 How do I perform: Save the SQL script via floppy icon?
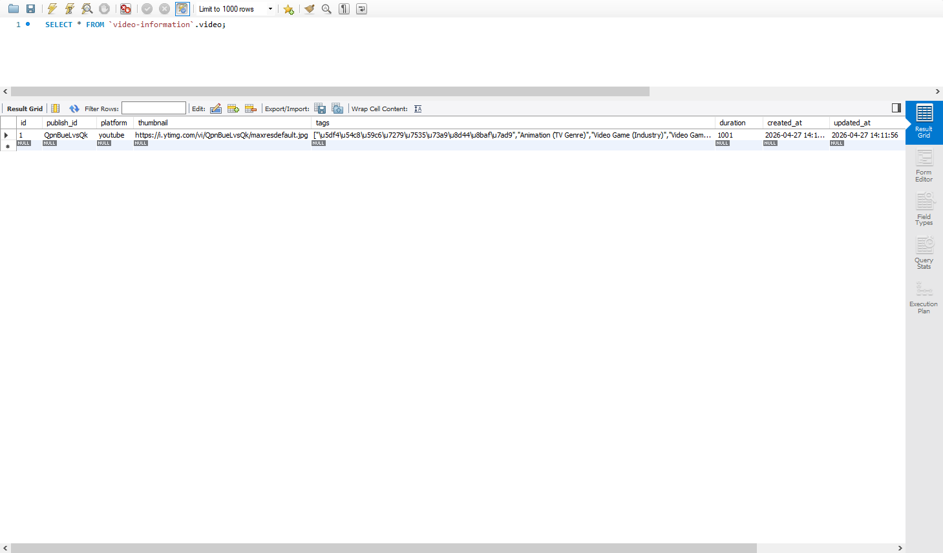[30, 9]
